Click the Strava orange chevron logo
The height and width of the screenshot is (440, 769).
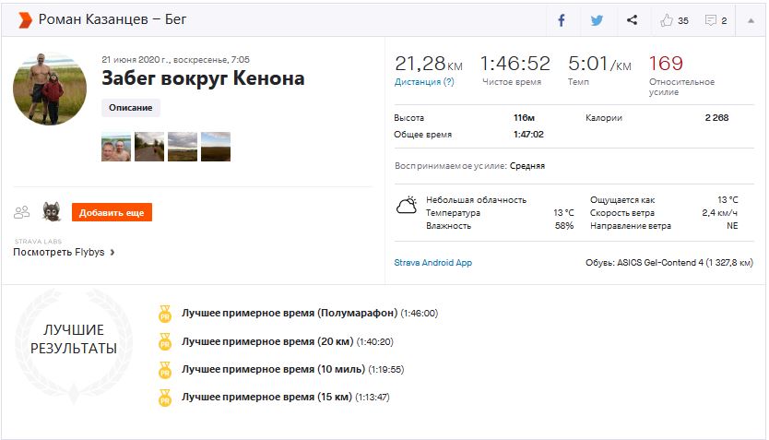(x=24, y=19)
